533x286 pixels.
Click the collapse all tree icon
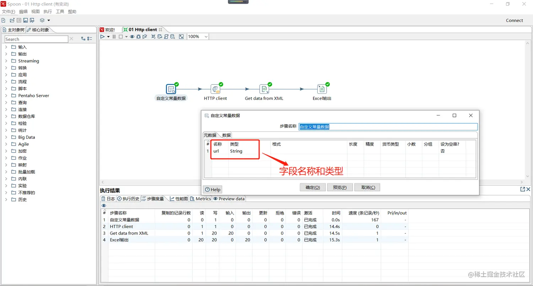tap(90, 39)
